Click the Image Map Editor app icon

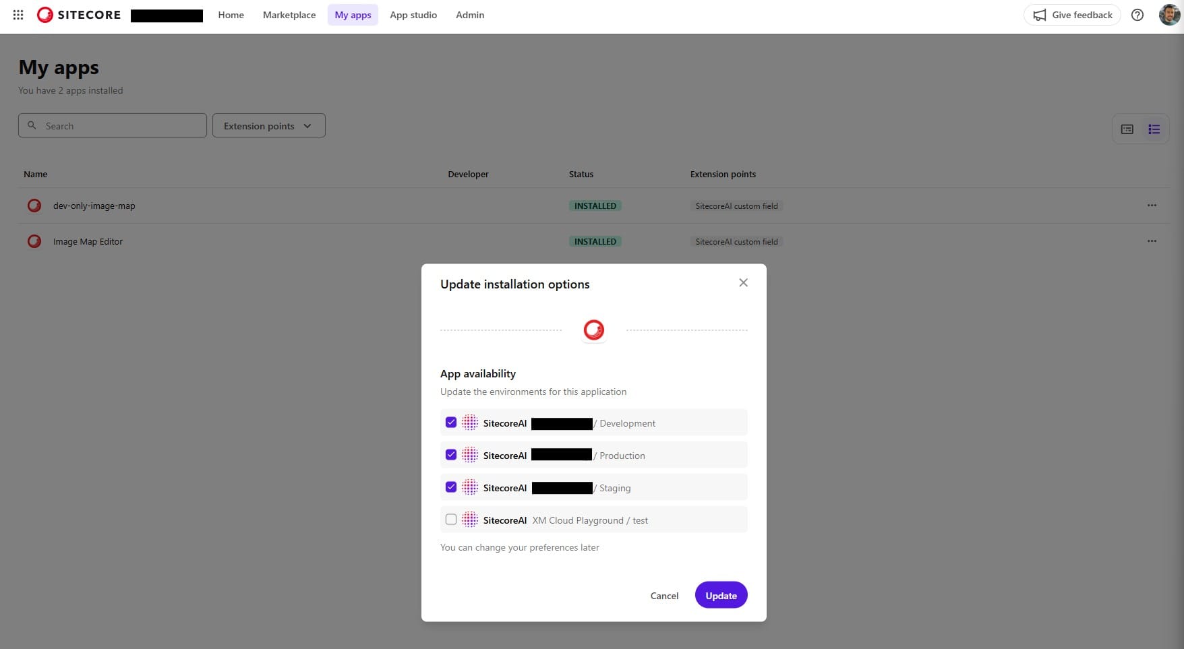pyautogui.click(x=34, y=241)
